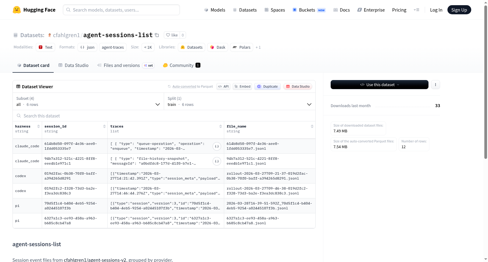Select the Datasets library tag
Screen dimensions: 488x262
192,47
